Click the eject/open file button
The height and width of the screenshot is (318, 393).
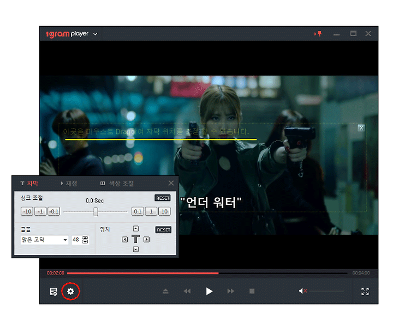[165, 291]
